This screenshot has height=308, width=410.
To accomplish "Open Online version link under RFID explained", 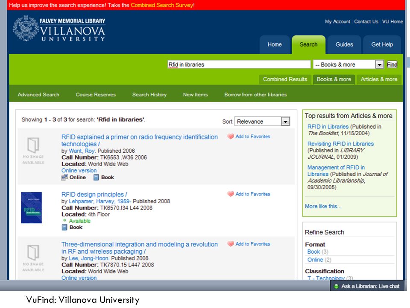I will (x=79, y=171).
